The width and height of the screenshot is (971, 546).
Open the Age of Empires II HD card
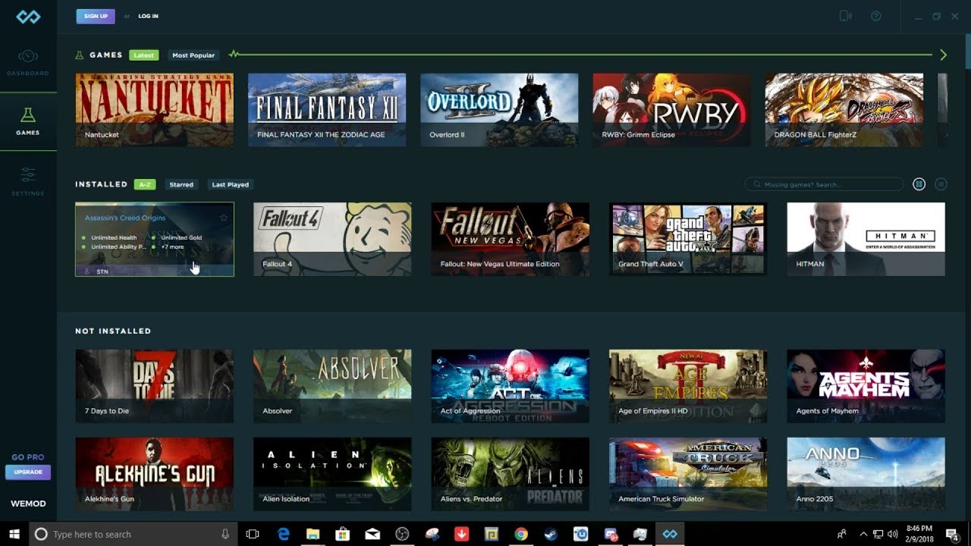[688, 386]
